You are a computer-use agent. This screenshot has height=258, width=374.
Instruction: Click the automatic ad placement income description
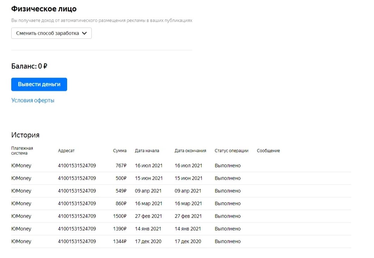102,20
